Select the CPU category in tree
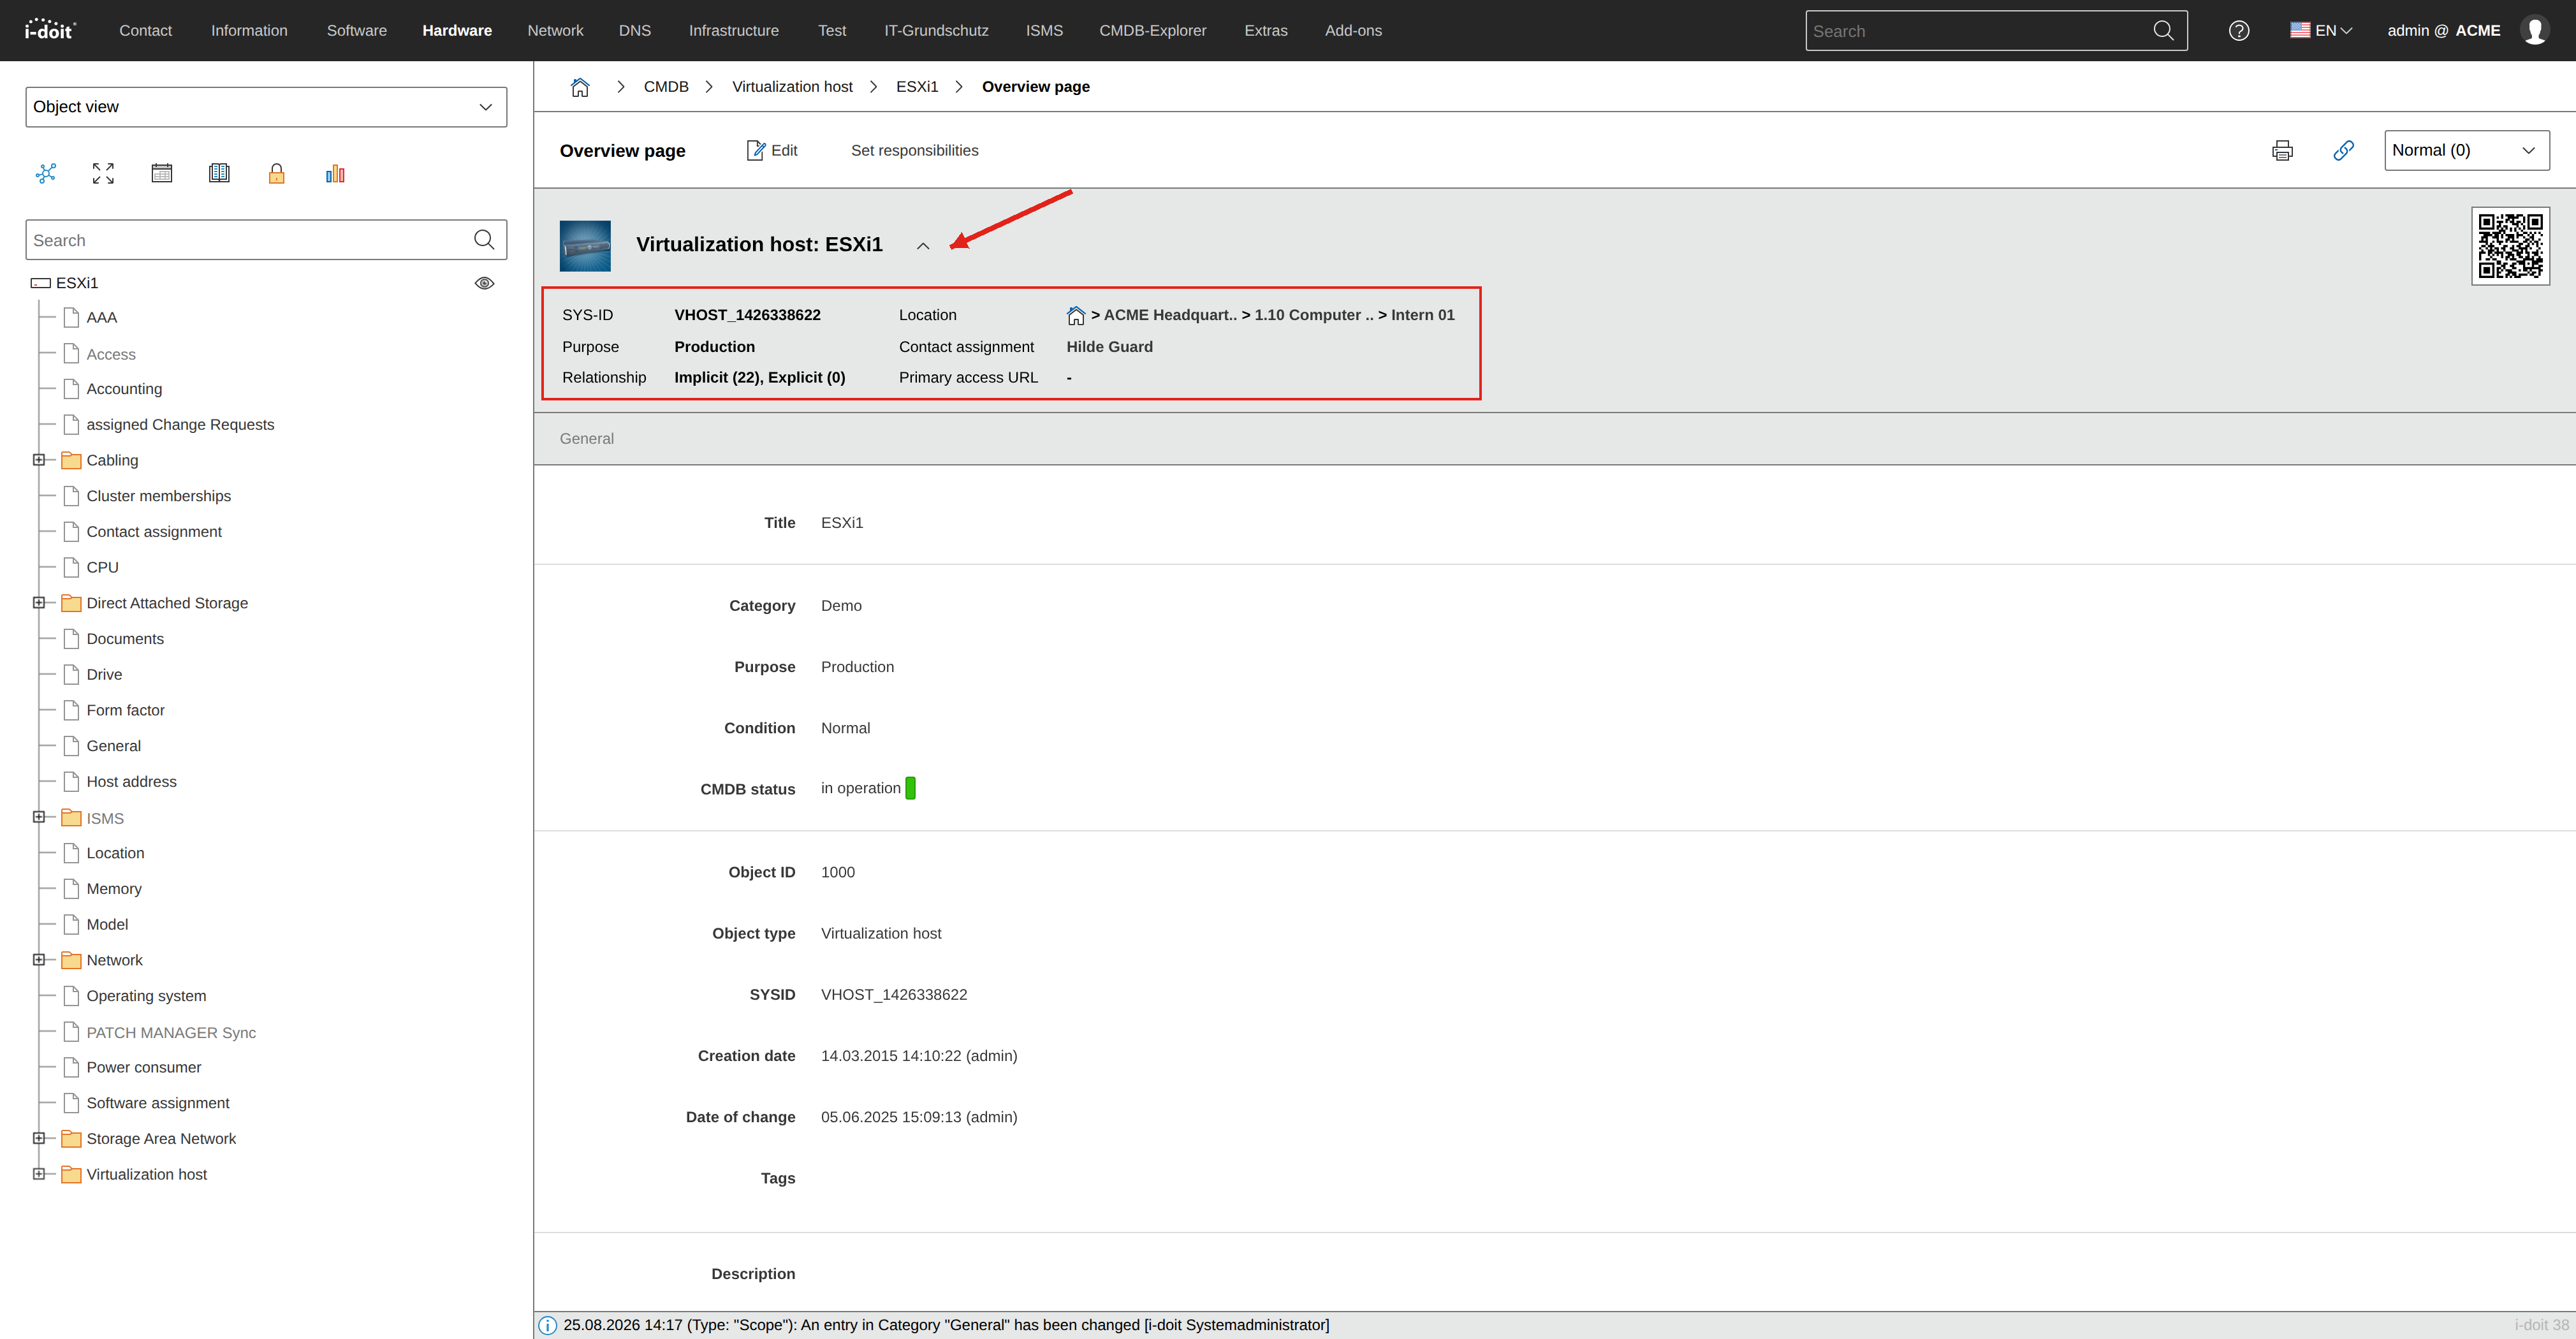Viewport: 2576px width, 1339px height. [102, 568]
